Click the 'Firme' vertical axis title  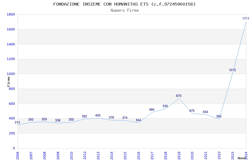8,82
